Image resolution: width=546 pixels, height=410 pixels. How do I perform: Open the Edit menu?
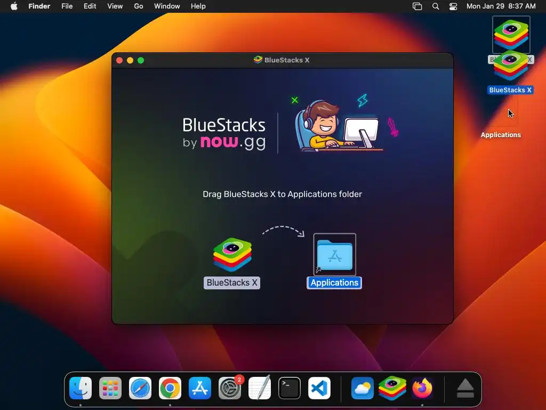pos(90,6)
